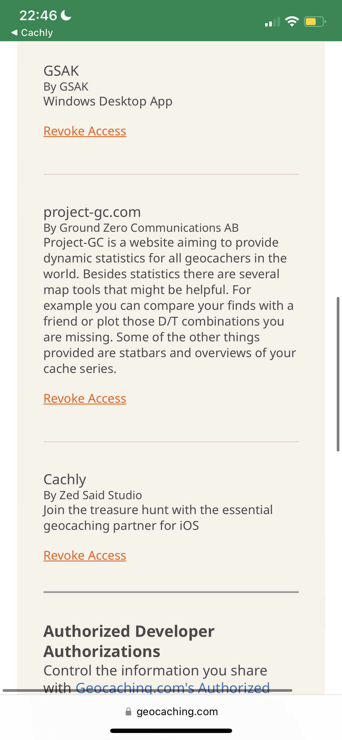The image size is (342, 740).
Task: Tap the moon Focus icon in status bar
Action: (x=66, y=15)
